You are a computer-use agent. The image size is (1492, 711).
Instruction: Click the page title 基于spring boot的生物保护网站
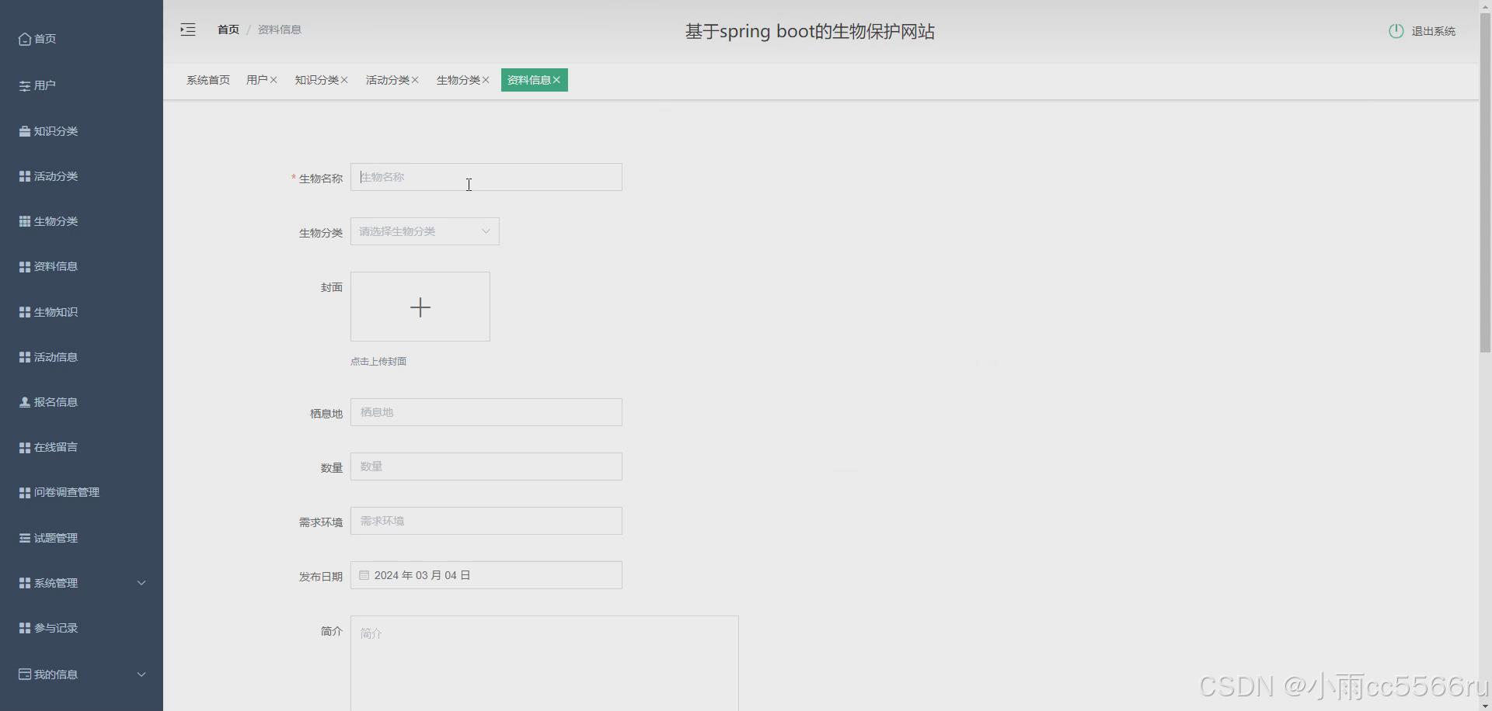click(x=810, y=31)
